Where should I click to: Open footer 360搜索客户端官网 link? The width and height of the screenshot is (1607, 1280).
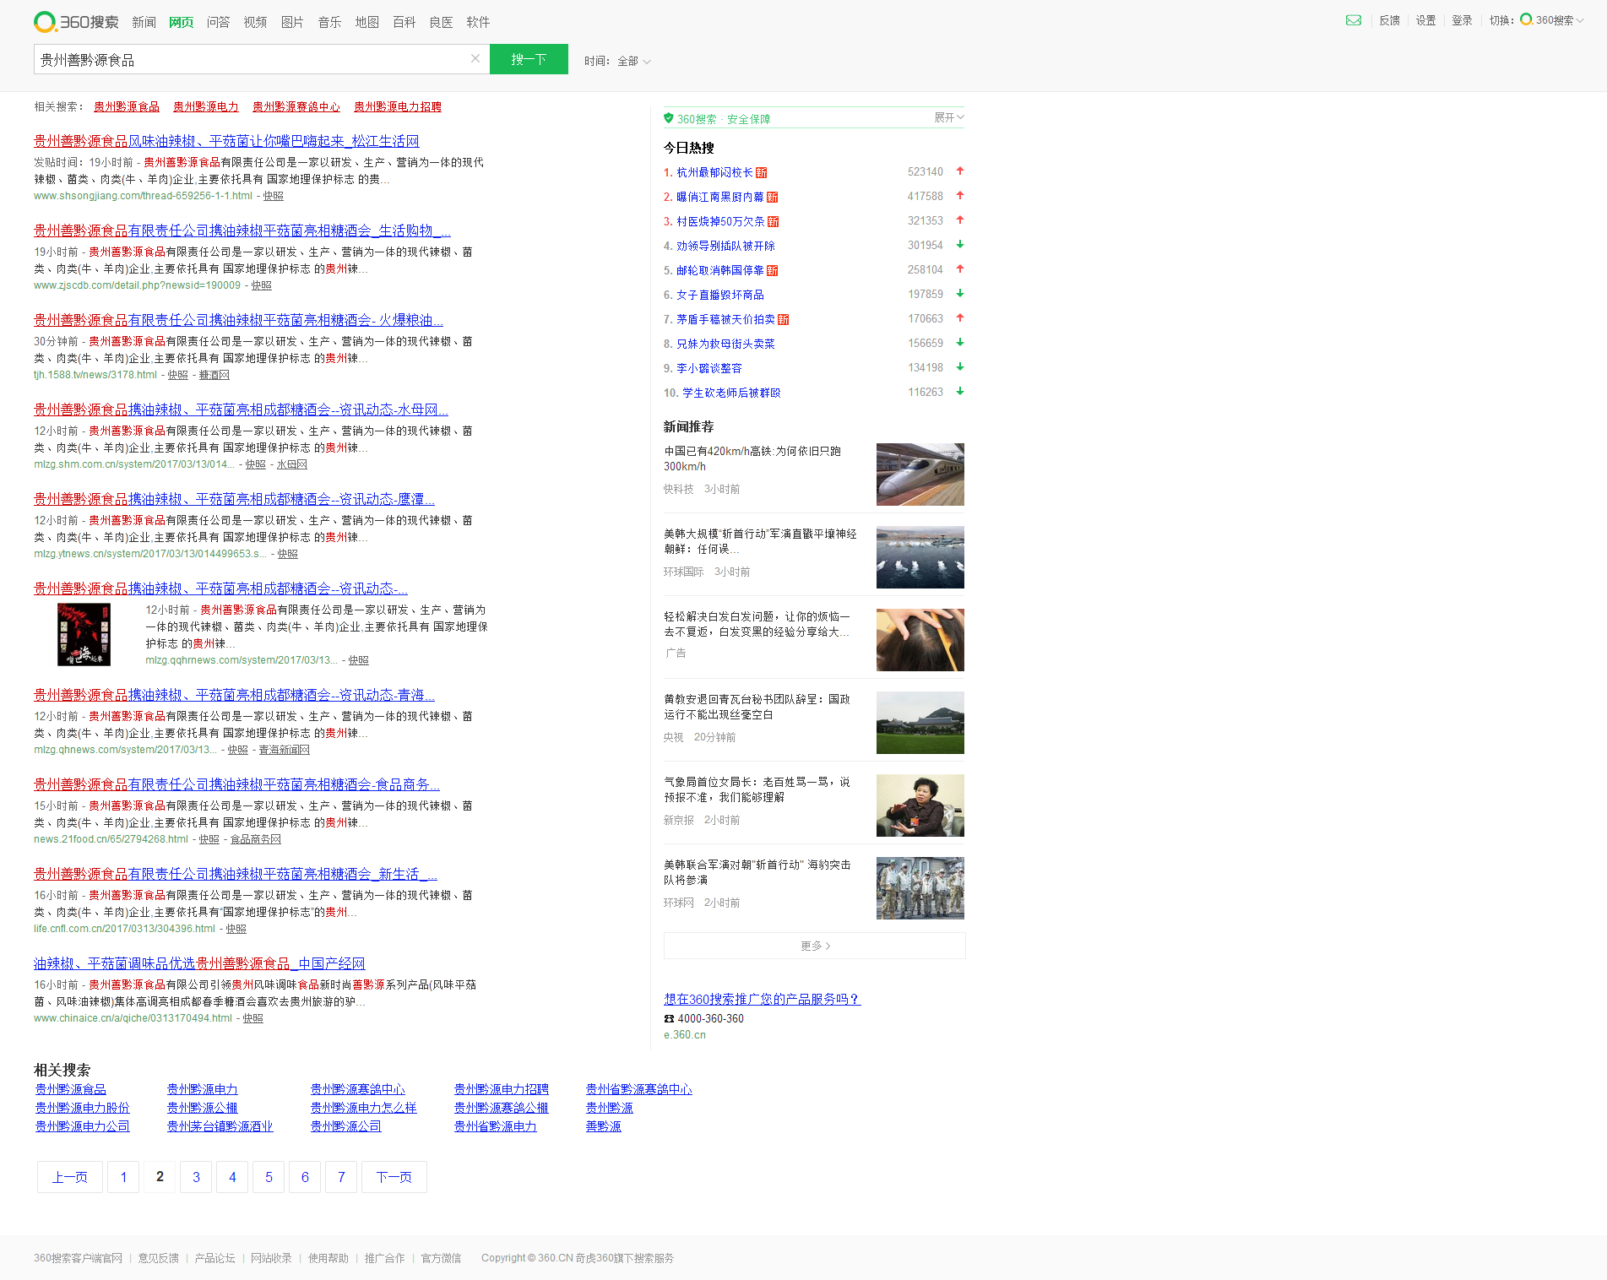click(x=78, y=1258)
